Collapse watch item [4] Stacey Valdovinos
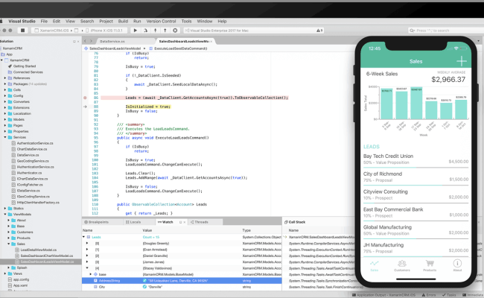The width and height of the screenshot is (484, 298). tap(87, 268)
